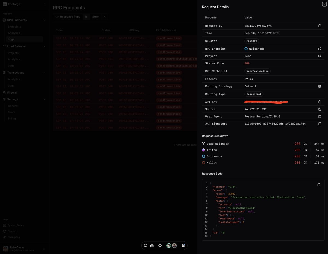The width and height of the screenshot is (328, 254).
Task: Click the 'BlockhashNotFound' err value in response
Action: 242,208
